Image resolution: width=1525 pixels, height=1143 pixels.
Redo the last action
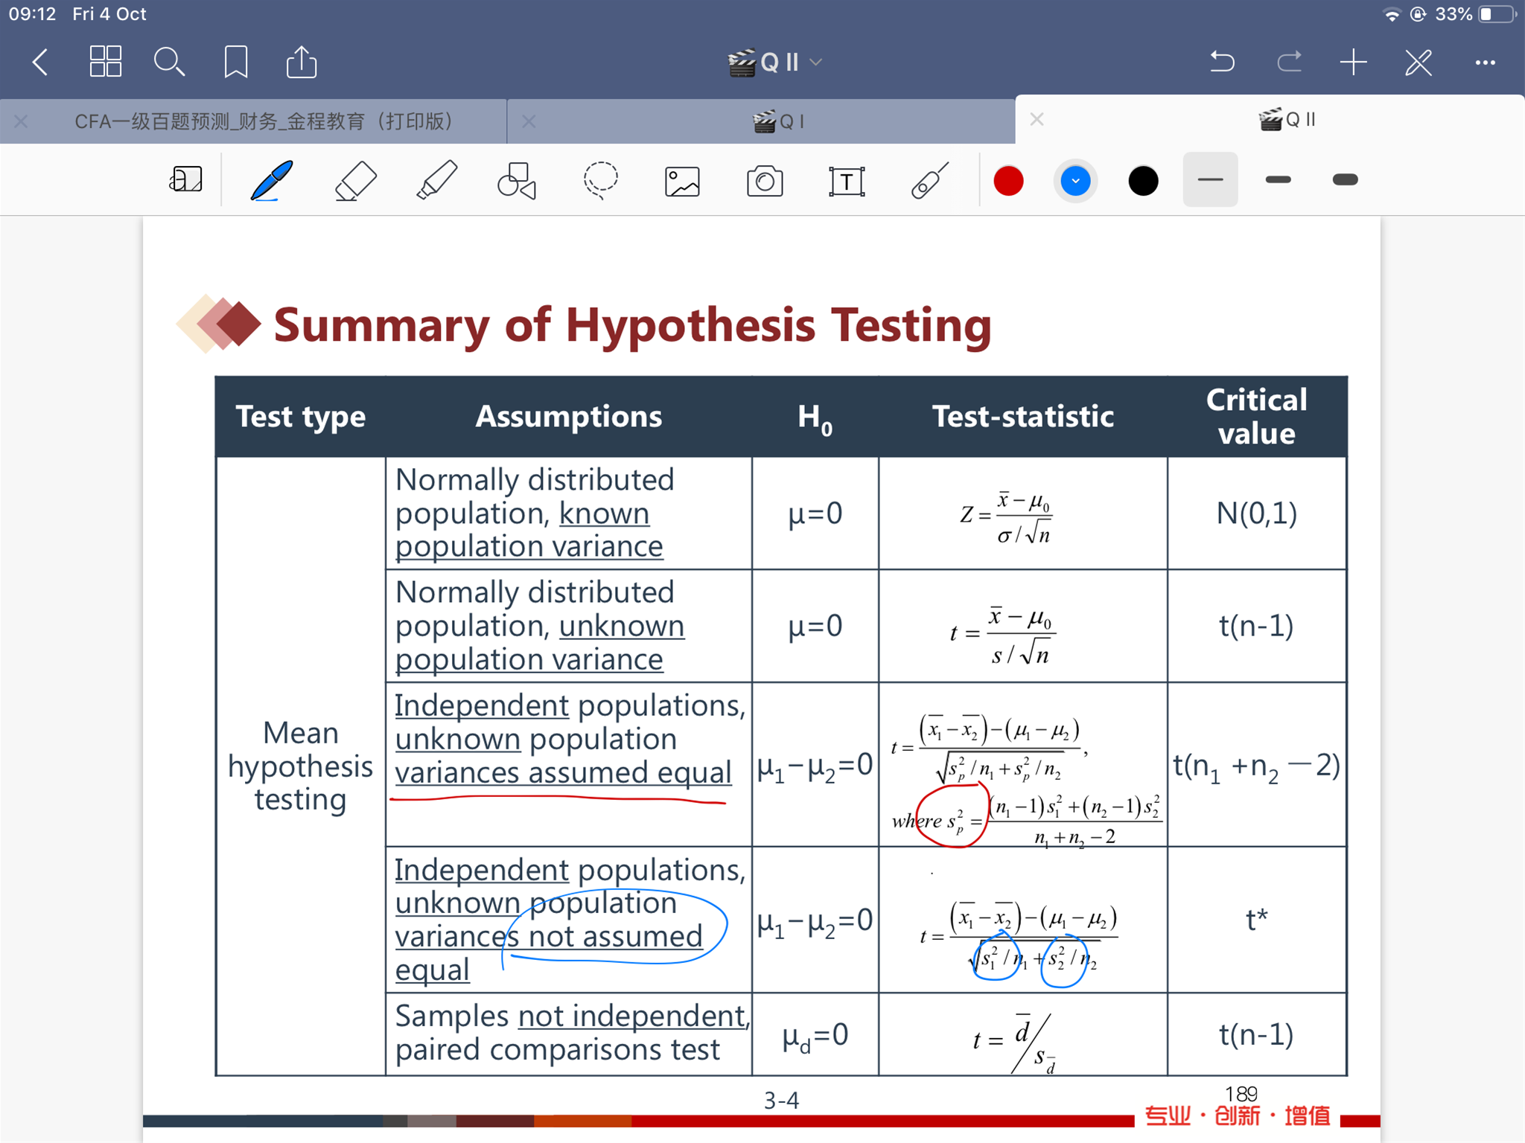(1289, 62)
